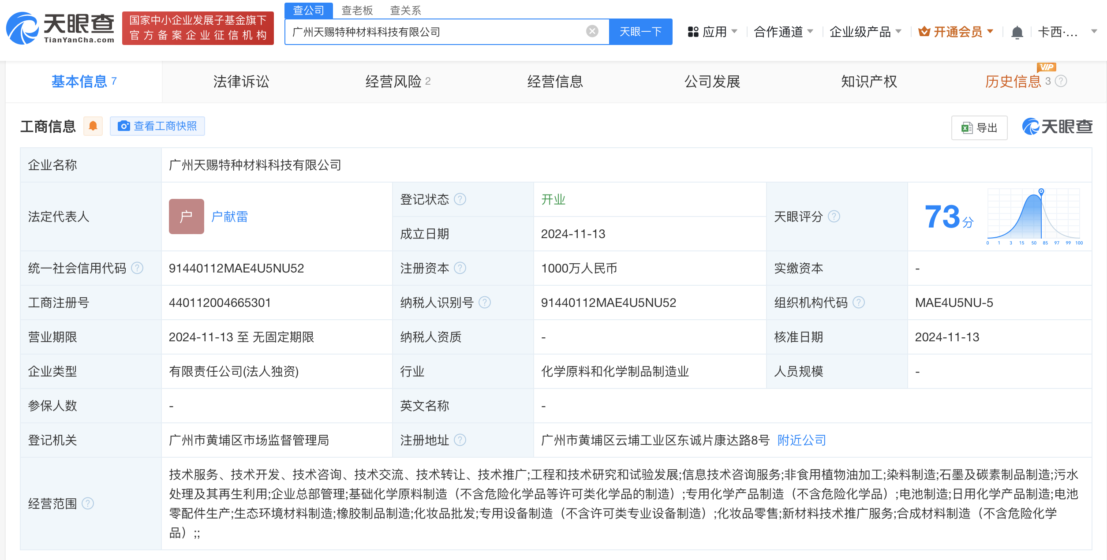
Task: Open the notification bell in the header
Action: (x=1017, y=32)
